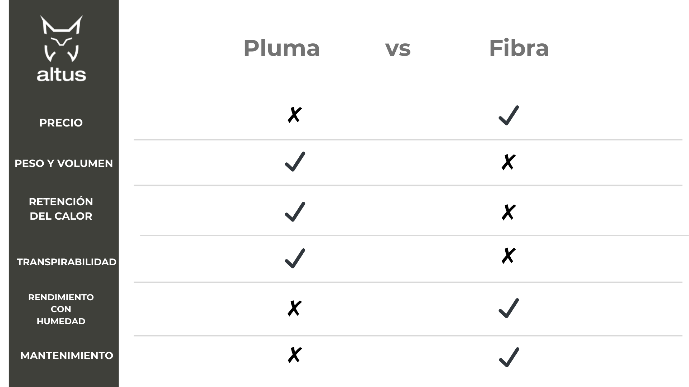This screenshot has width=689, height=387.
Task: Click the MANTENIMIENTO row label
Action: click(x=67, y=355)
